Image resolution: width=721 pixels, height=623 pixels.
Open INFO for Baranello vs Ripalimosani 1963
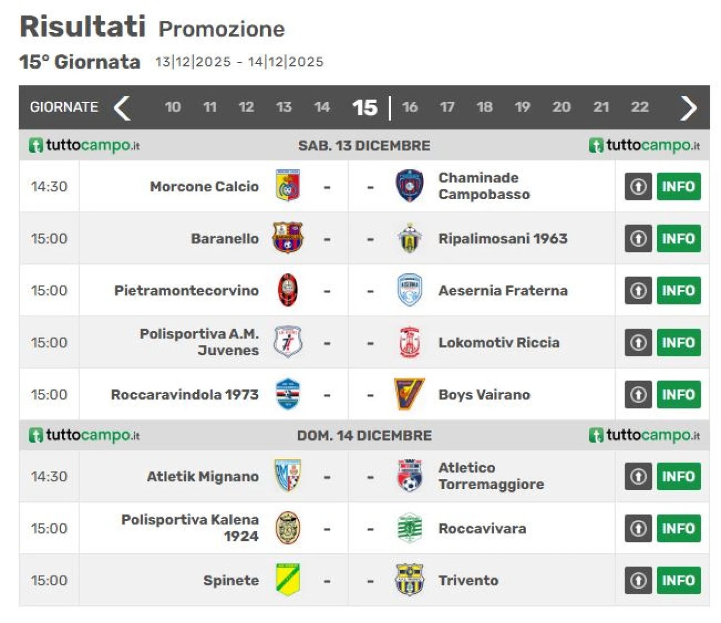678,239
